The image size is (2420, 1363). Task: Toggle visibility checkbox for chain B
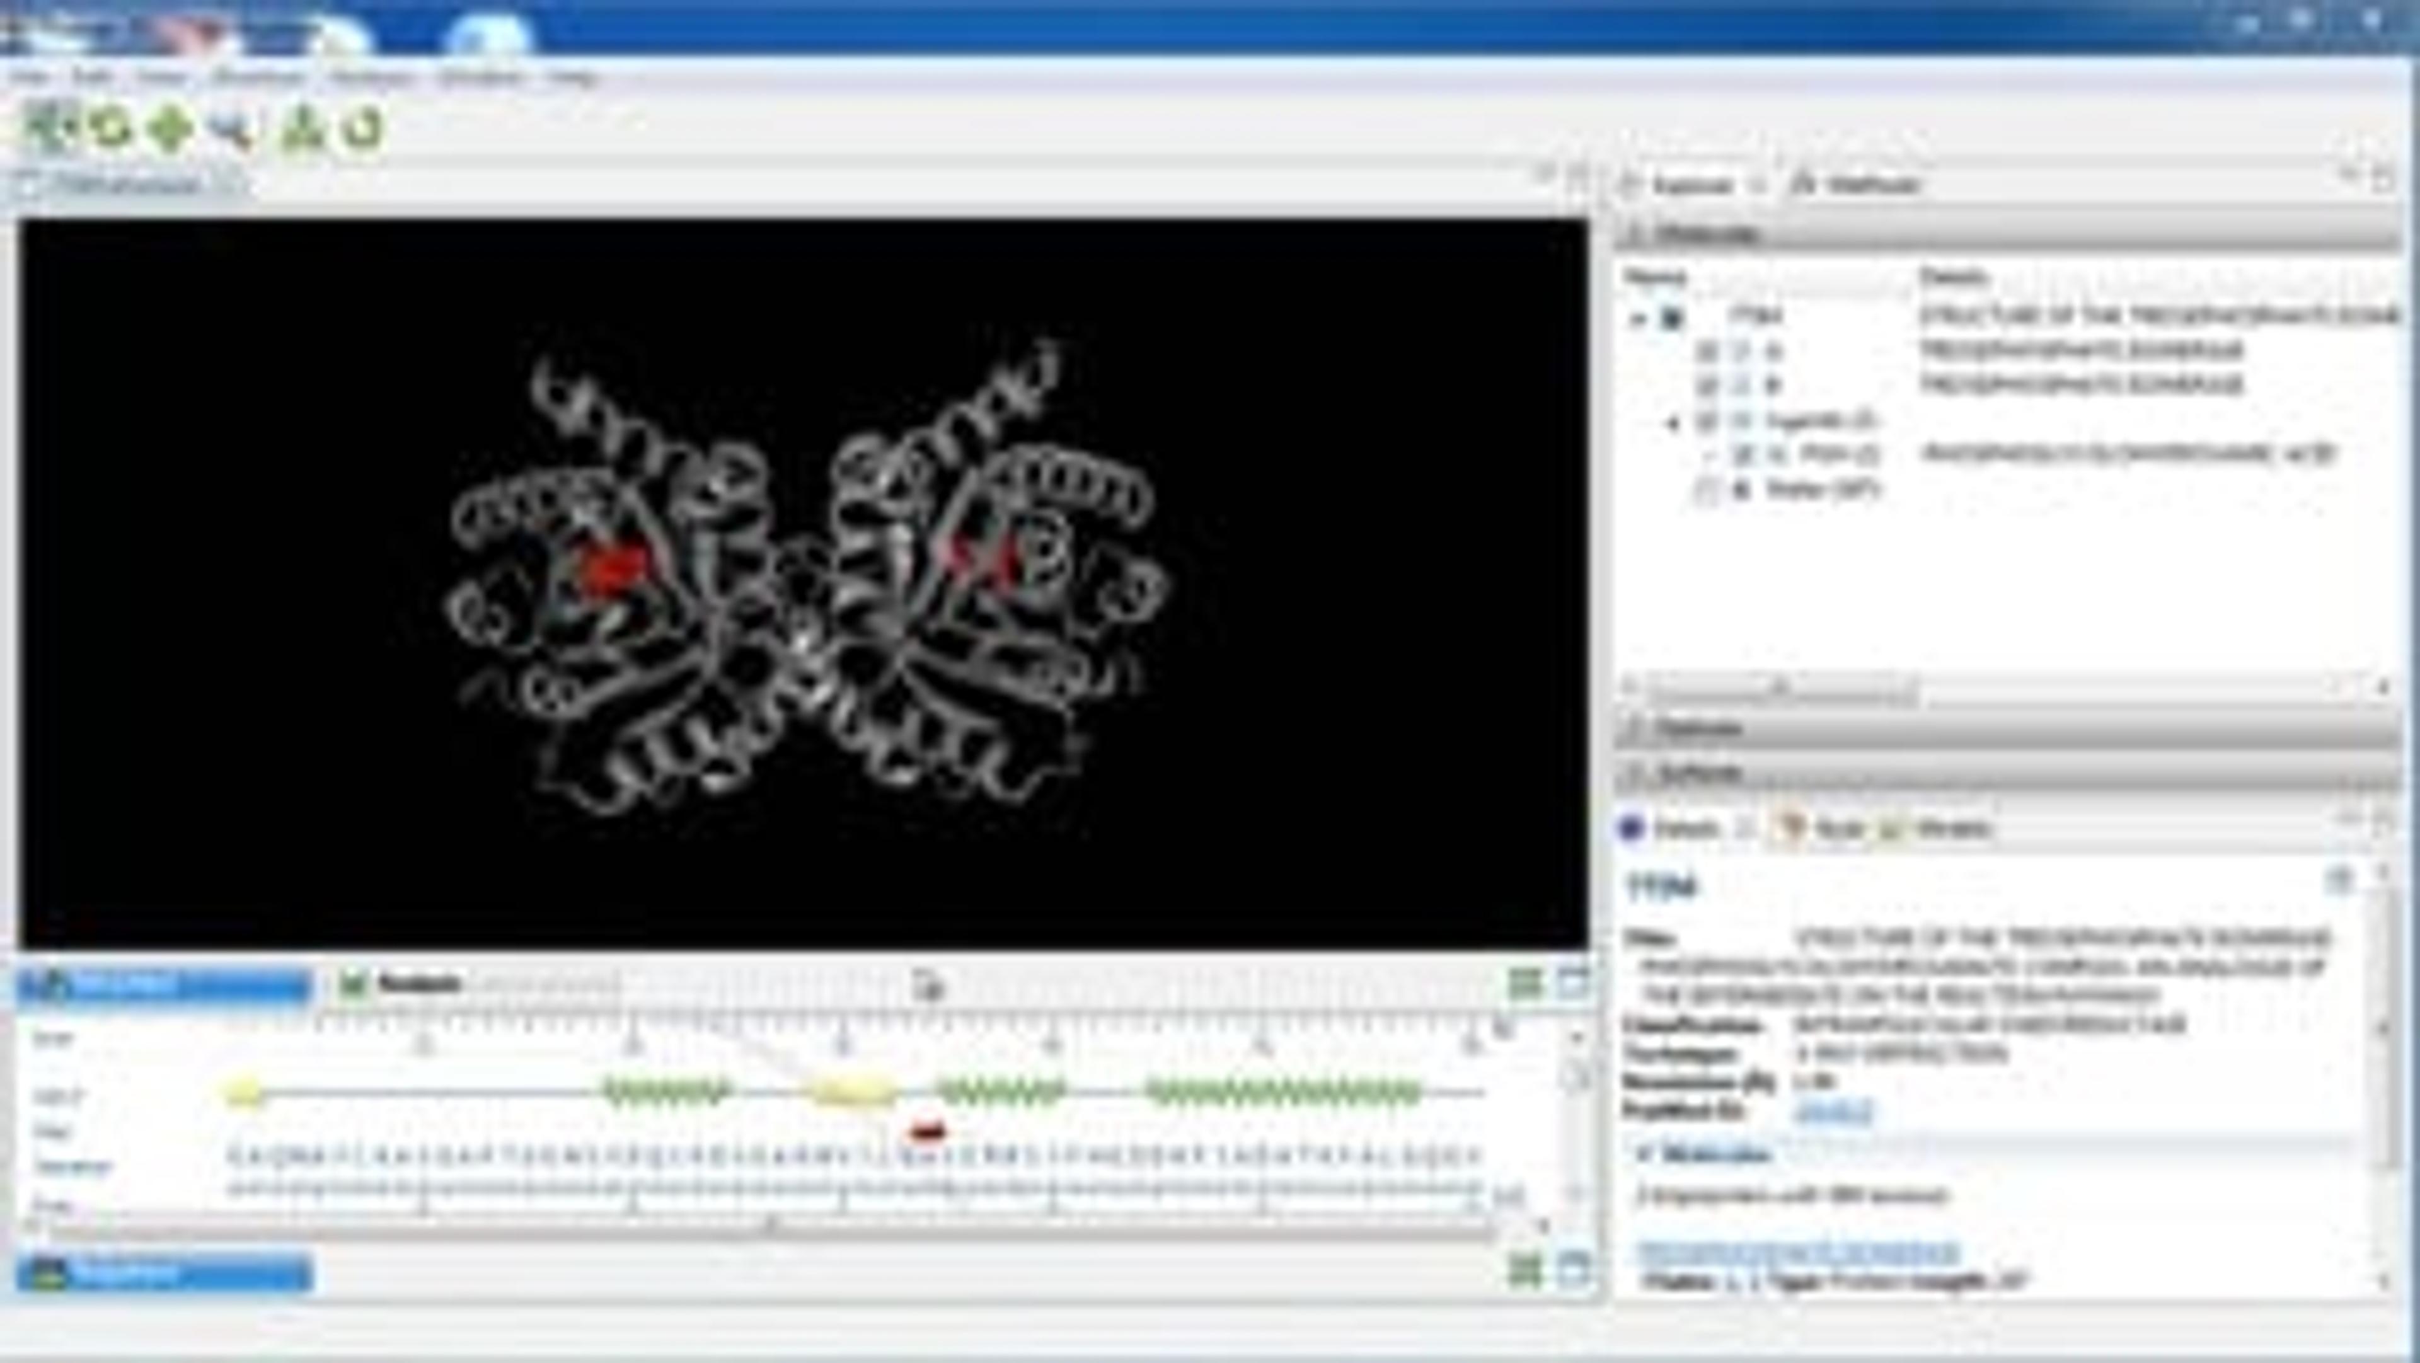pyautogui.click(x=1707, y=385)
